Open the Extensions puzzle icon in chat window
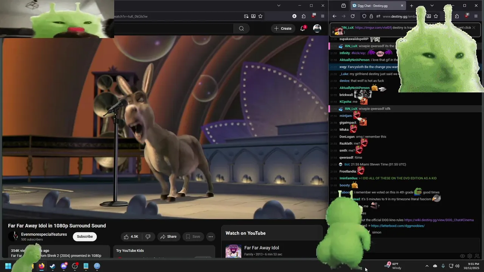 (457, 16)
